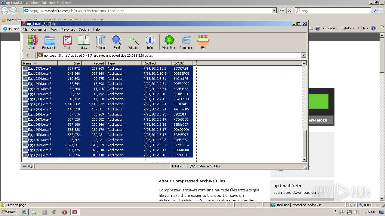Sort file list by Size column
385x216 pixels.
[x=69, y=63]
